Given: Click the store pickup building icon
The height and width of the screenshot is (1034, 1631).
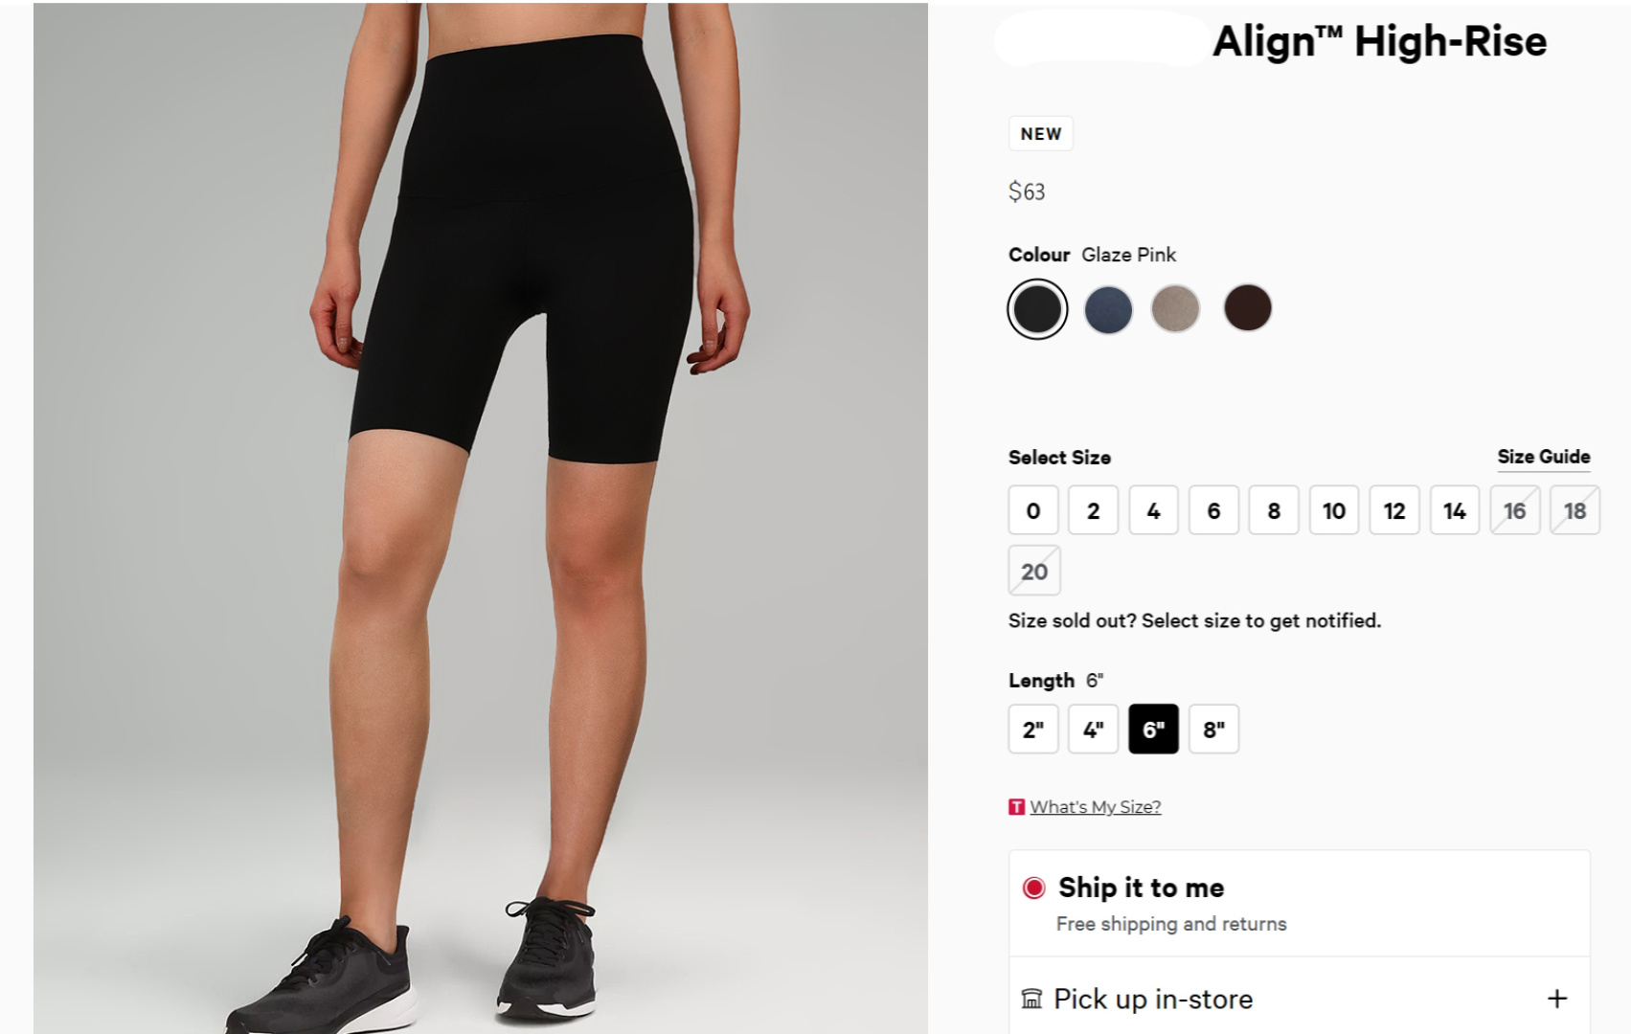Looking at the screenshot, I should coord(1031,999).
